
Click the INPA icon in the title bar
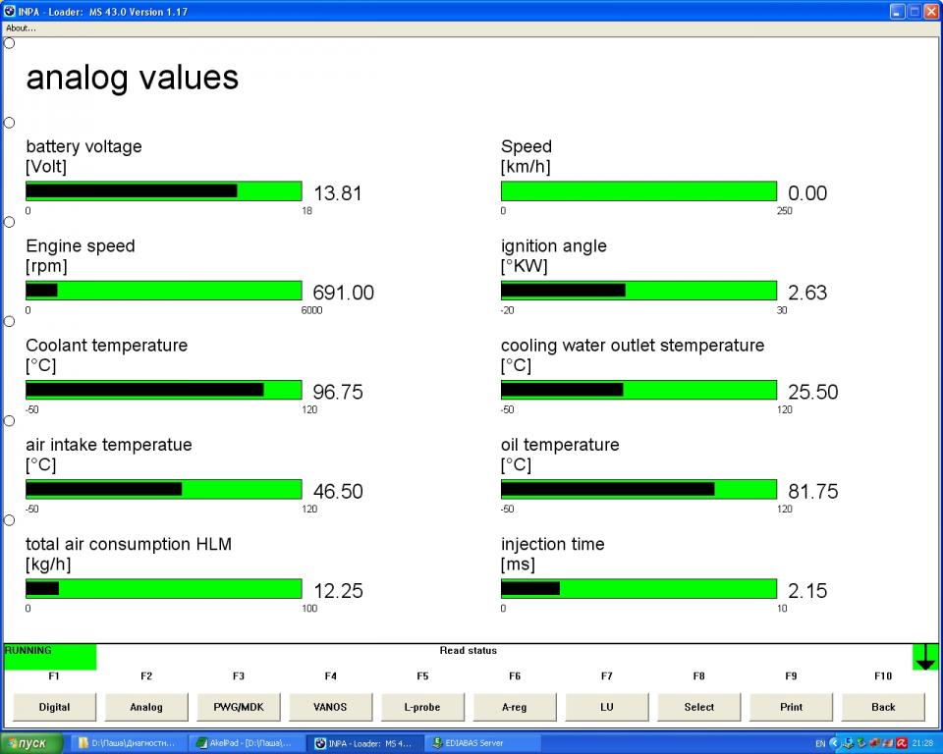pos(10,12)
